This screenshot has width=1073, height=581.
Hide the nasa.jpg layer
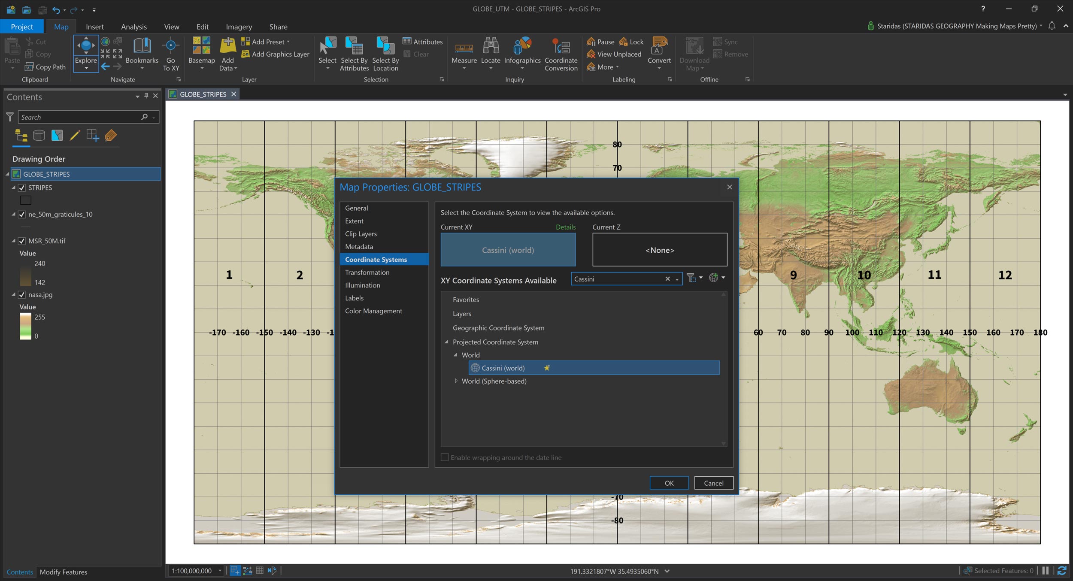(22, 294)
